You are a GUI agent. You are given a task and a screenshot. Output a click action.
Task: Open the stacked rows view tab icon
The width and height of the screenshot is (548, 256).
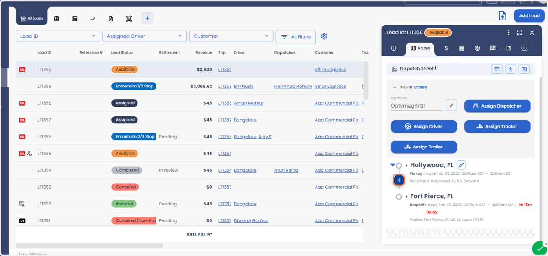pos(74,19)
